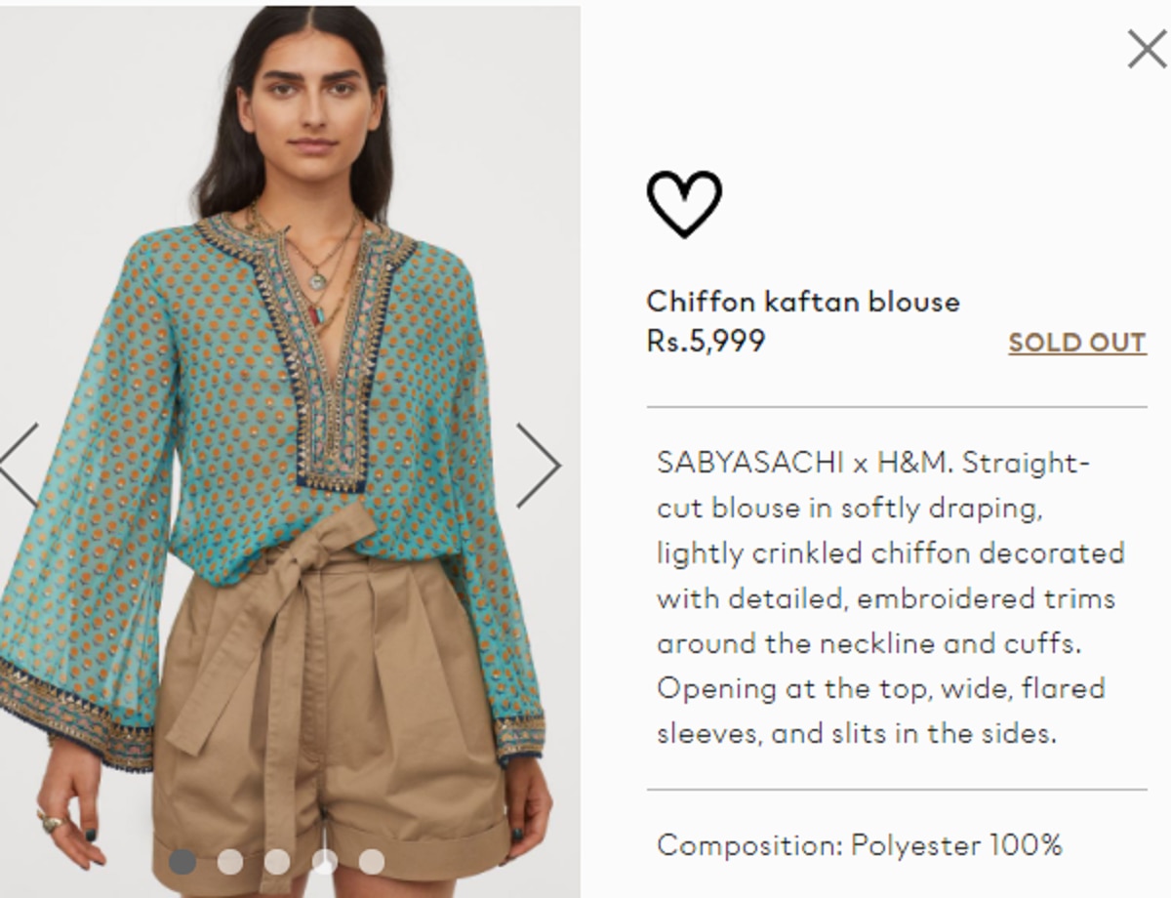View the last carousel dot image

[x=371, y=861]
